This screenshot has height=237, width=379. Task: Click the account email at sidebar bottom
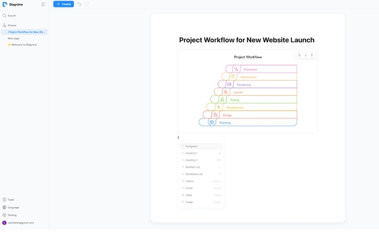click(x=21, y=223)
